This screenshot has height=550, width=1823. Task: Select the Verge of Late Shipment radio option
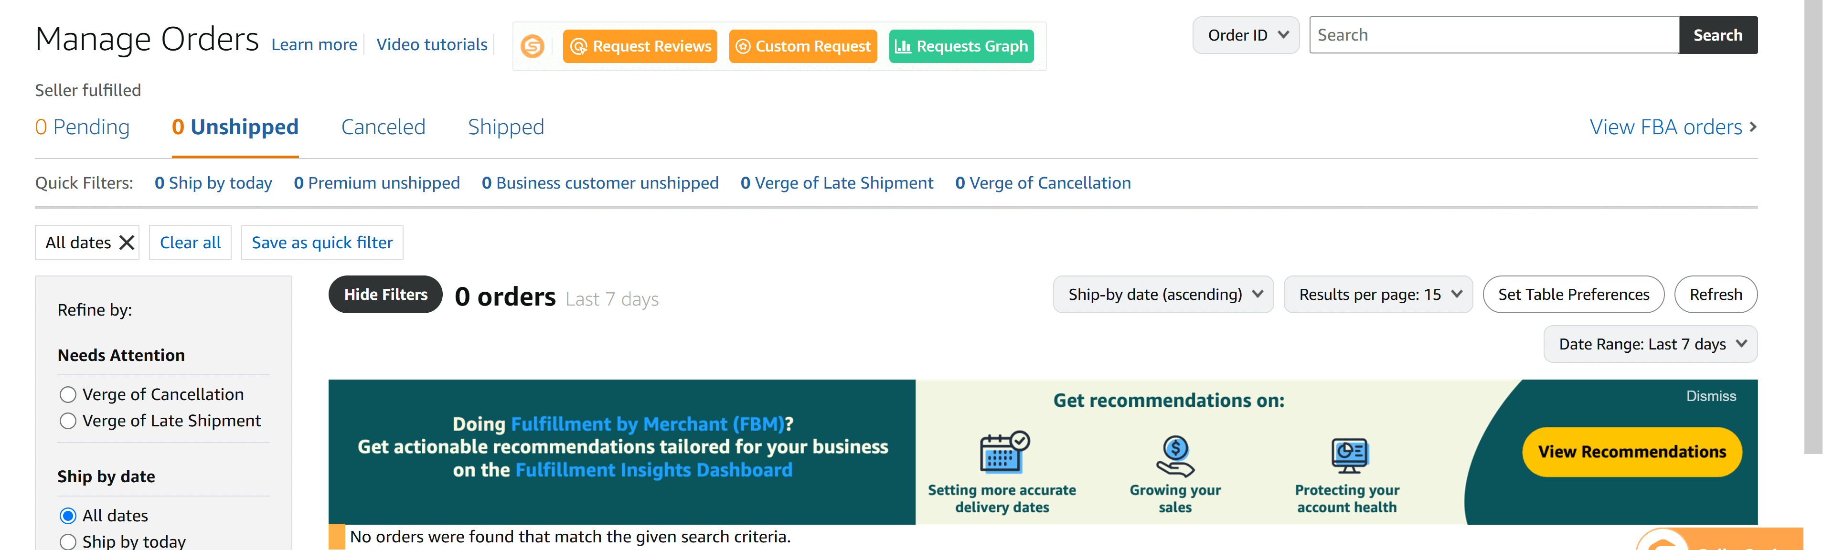tap(68, 421)
